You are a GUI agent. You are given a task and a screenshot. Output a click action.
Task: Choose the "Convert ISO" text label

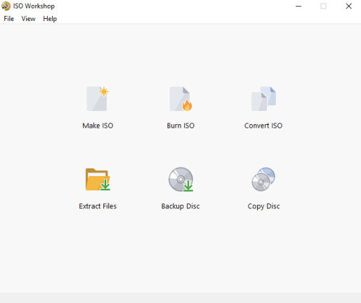[x=264, y=126]
